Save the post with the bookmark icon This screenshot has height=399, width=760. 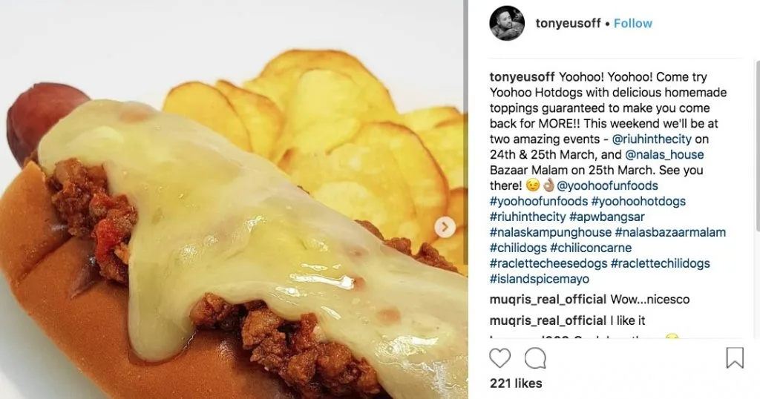click(735, 358)
